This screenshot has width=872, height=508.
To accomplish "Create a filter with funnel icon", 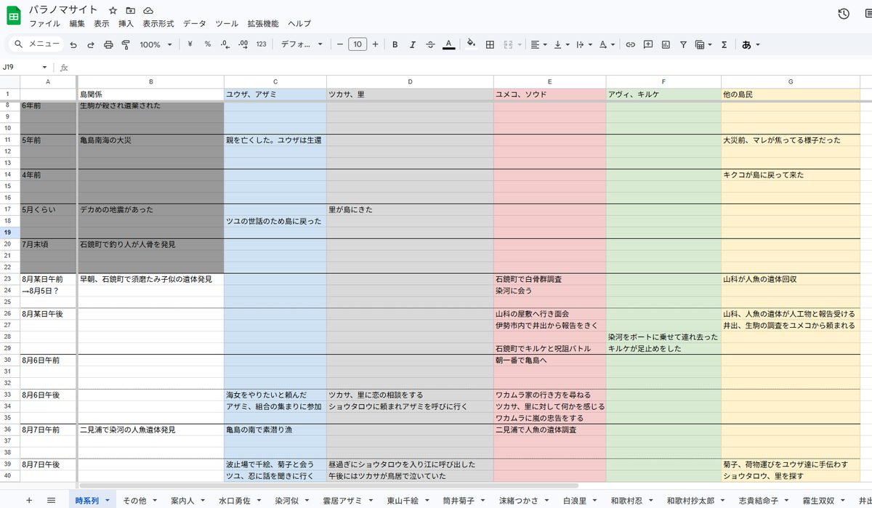I will 683,44.
